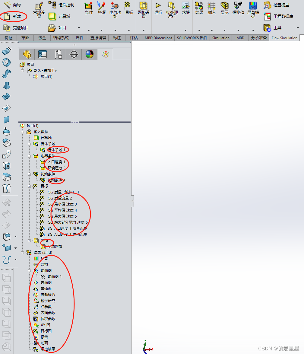
Task: Switch to PropertyManager tab icon
Action: tap(43, 54)
